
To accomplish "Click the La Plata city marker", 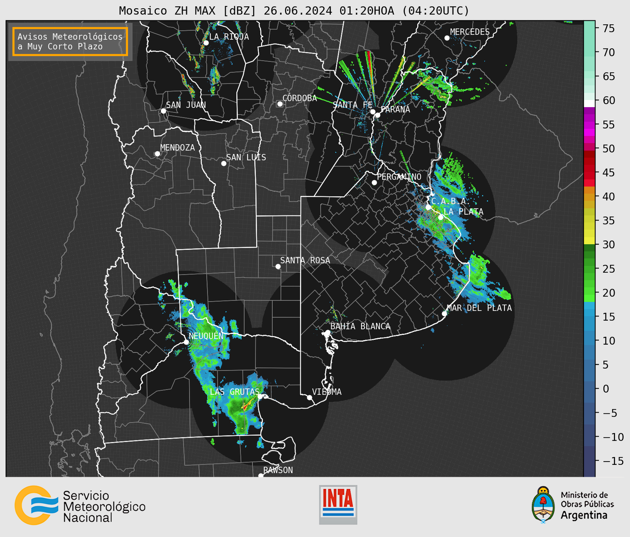I will (x=441, y=217).
